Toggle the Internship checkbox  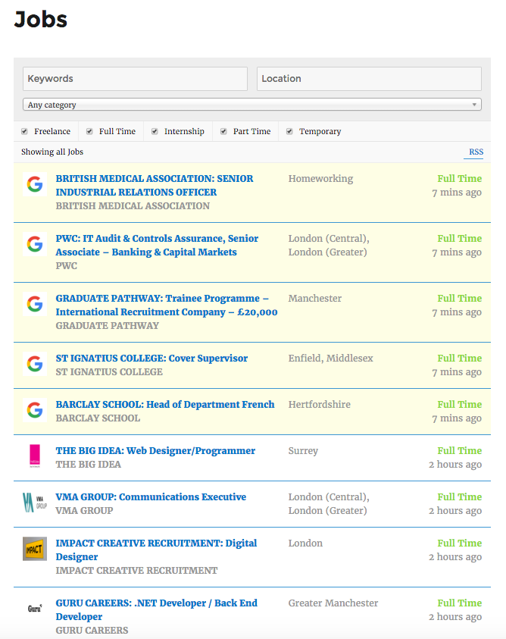click(155, 131)
